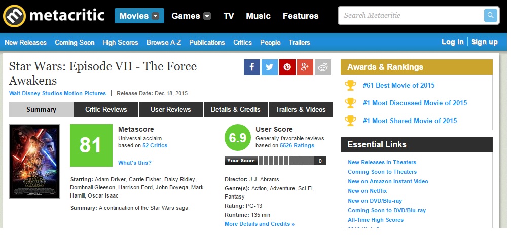
Task: Open #61 Best Movie of 2015
Action: coord(398,85)
